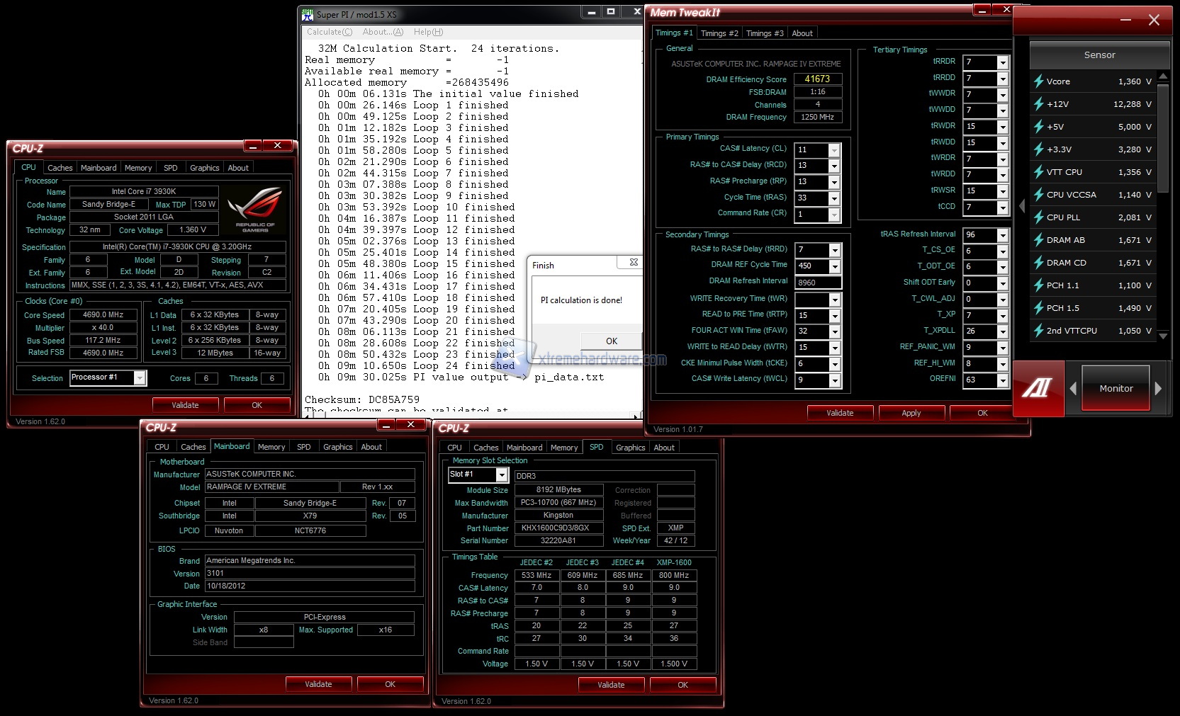
Task: Click the CPU PLL lightning bolt icon
Action: tap(1039, 217)
